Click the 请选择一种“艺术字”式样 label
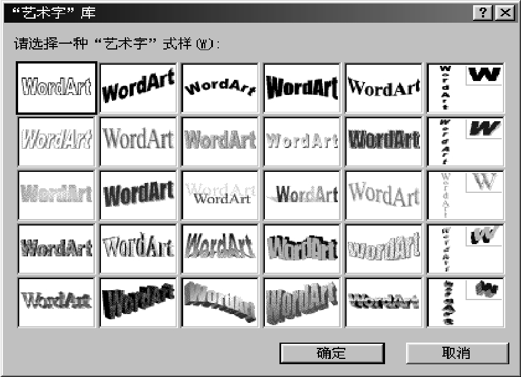 pyautogui.click(x=117, y=44)
